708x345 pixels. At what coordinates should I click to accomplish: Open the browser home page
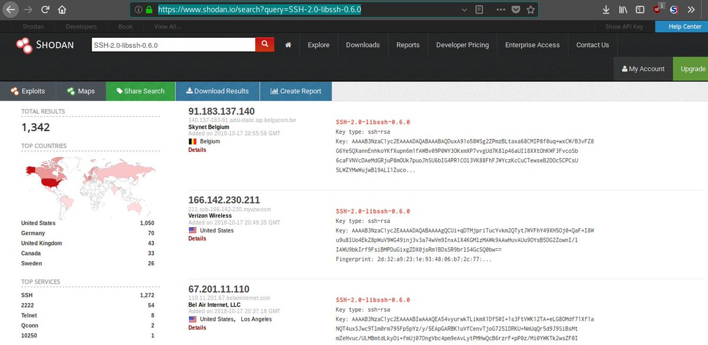coord(61,9)
